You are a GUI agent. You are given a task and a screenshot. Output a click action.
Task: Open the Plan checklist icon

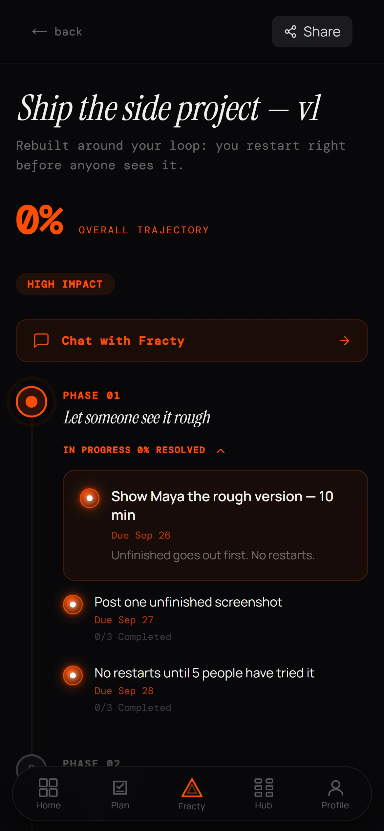pos(120,787)
